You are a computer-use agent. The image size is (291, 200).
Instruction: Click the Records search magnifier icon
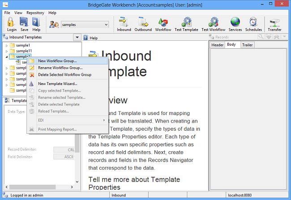[x=261, y=37]
